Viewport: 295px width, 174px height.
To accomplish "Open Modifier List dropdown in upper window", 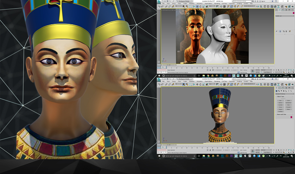I will tap(285, 16).
